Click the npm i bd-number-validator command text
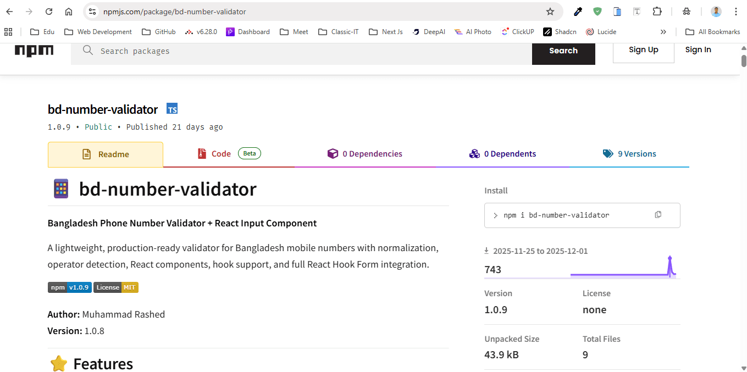This screenshot has width=747, height=372. tap(556, 215)
